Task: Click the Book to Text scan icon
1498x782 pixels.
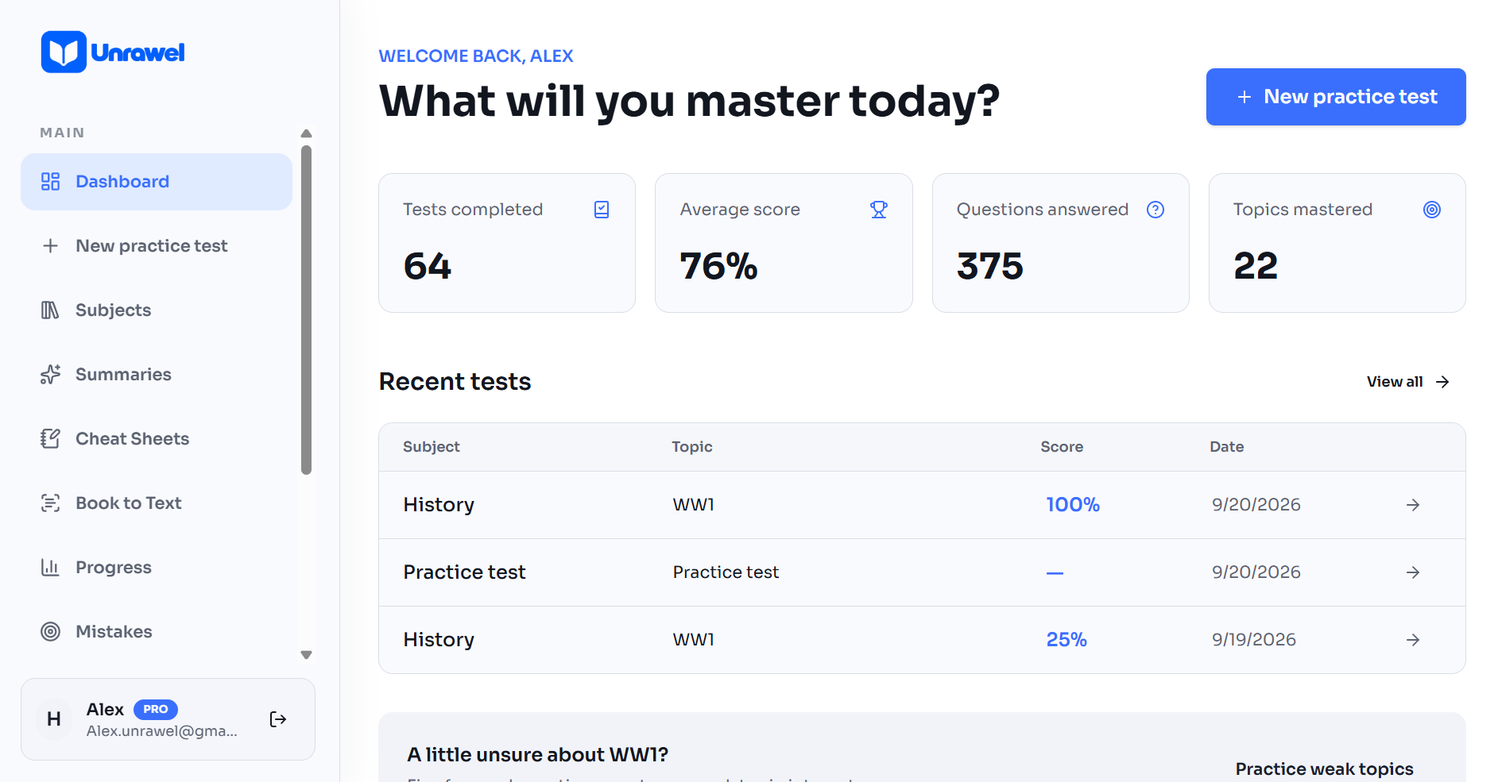Action: coord(50,503)
